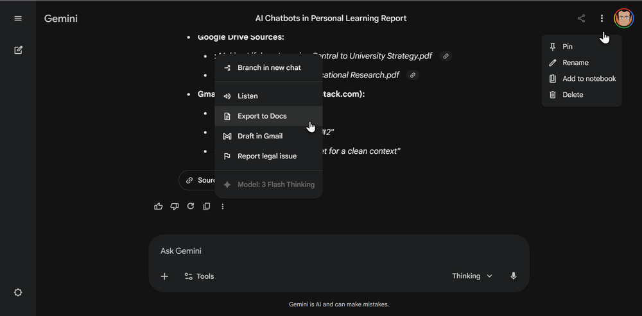The image size is (642, 316).
Task: Give the response a thumbs down
Action: click(175, 206)
